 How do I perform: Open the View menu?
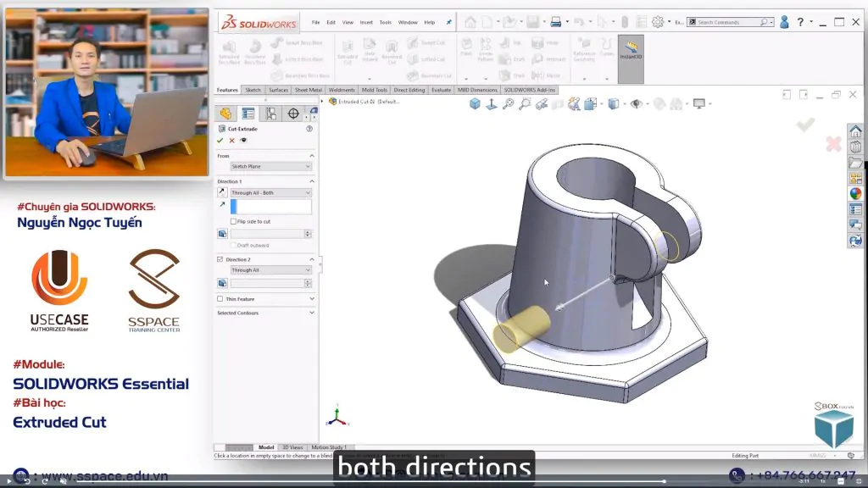tap(348, 23)
